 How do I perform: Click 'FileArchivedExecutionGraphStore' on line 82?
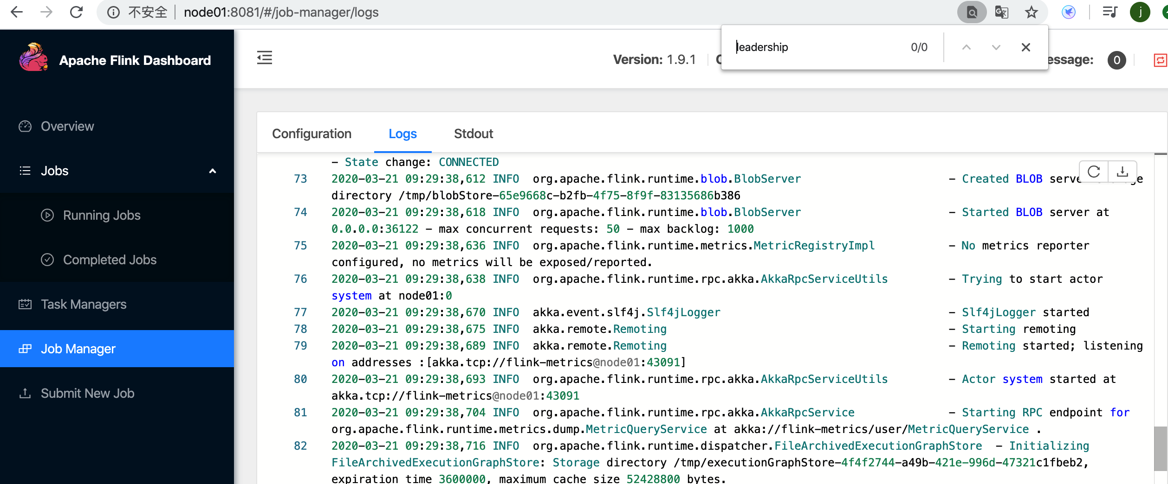[878, 446]
